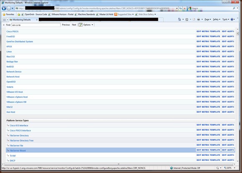Image resolution: width=242 pixels, height=173 pixels.
Task: Close the Monitoring Defaults tab
Action: tap(37, 20)
